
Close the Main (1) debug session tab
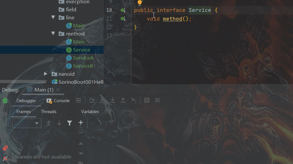pos(58,90)
